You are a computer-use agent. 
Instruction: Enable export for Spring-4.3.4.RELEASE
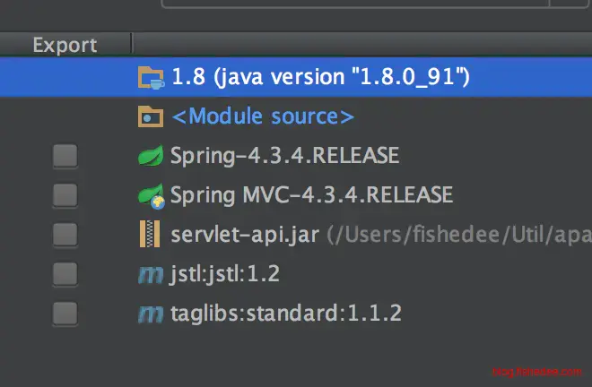(x=65, y=156)
